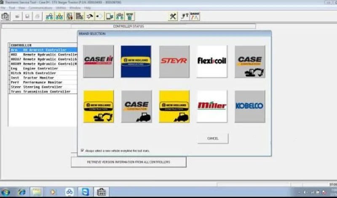Launch Internet Explorer from the taskbar
The width and height of the screenshot is (337, 198).
22,192
